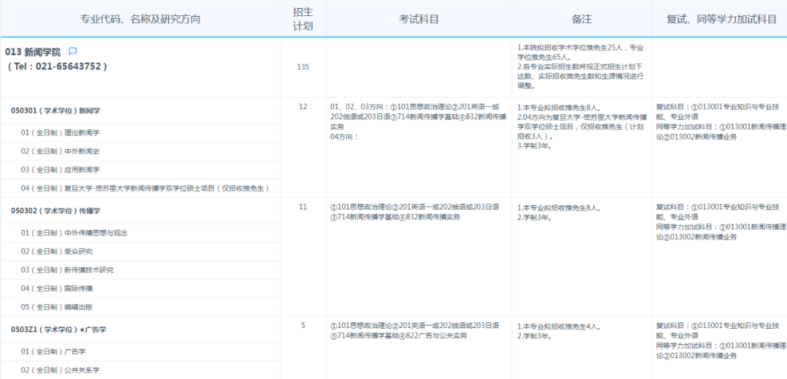Open the 050302 传播学 major row
The width and height of the screenshot is (787, 379).
55,211
